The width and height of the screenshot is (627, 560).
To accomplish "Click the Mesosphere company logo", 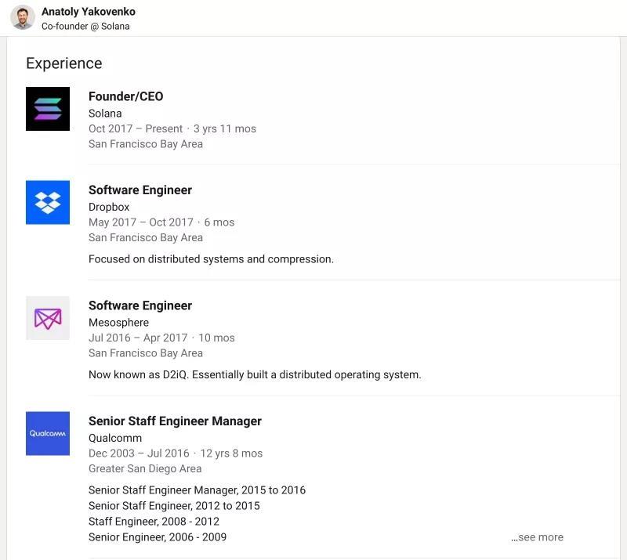I will (48, 318).
